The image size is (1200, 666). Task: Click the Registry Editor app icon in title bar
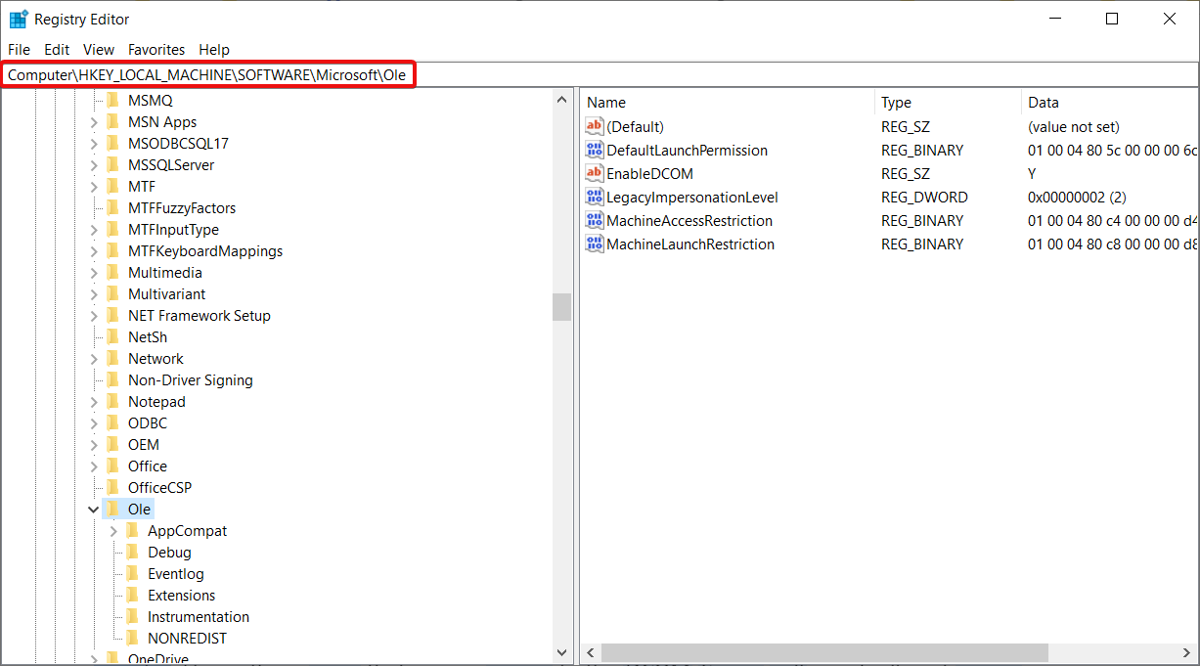coord(18,19)
